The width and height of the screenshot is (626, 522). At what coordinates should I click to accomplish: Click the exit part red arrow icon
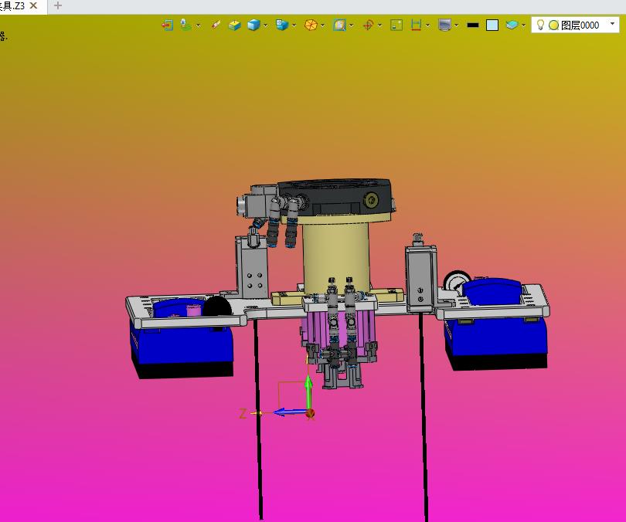click(167, 25)
